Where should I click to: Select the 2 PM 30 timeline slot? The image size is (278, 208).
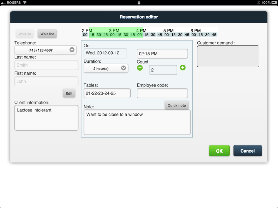click(99, 35)
